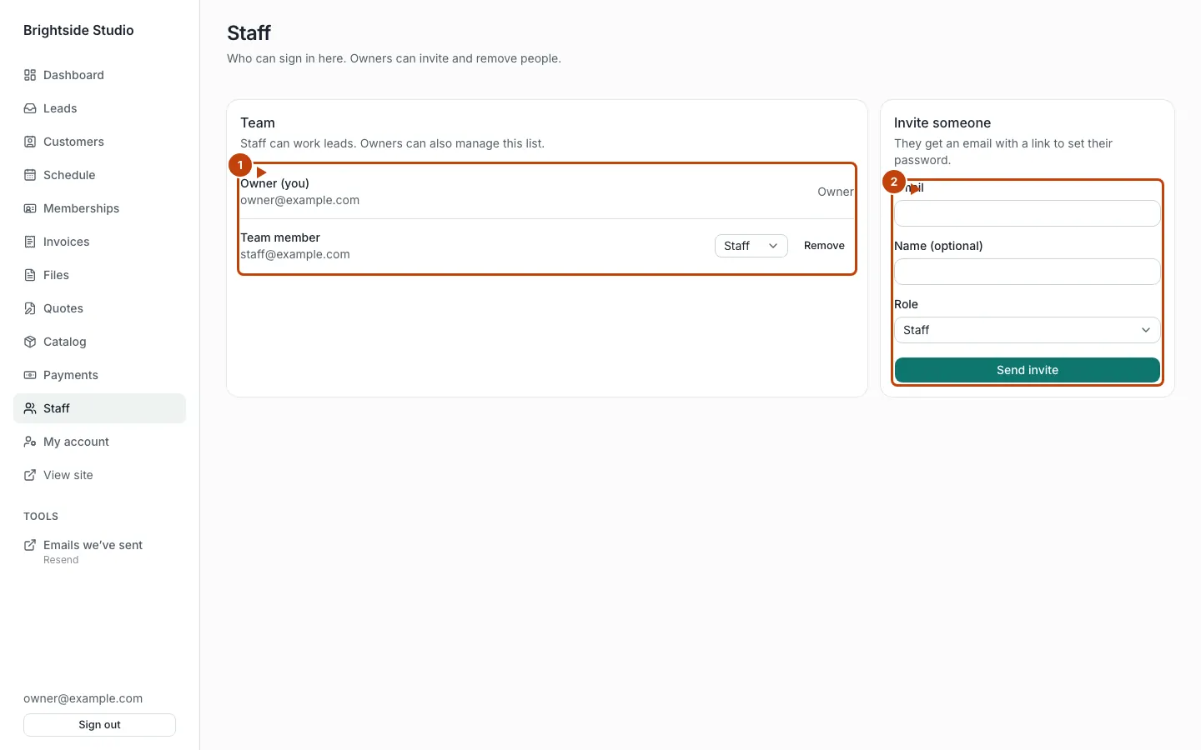Image resolution: width=1201 pixels, height=750 pixels.
Task: Click the Owner (you) name
Action: (274, 183)
